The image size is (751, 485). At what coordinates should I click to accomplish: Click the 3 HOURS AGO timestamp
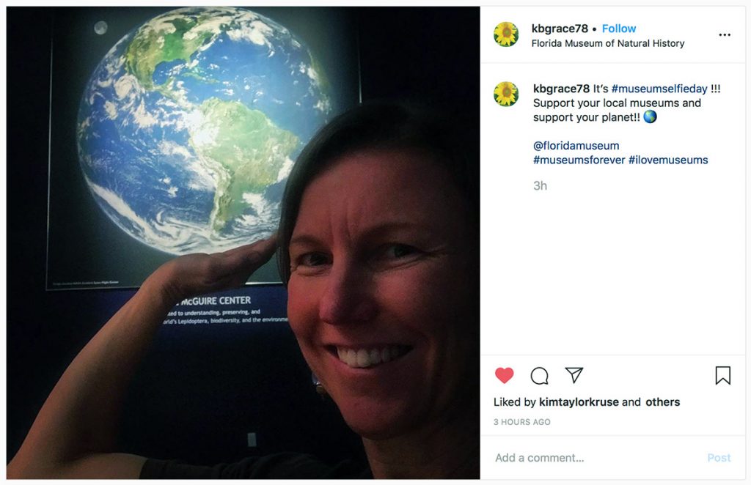coord(521,422)
